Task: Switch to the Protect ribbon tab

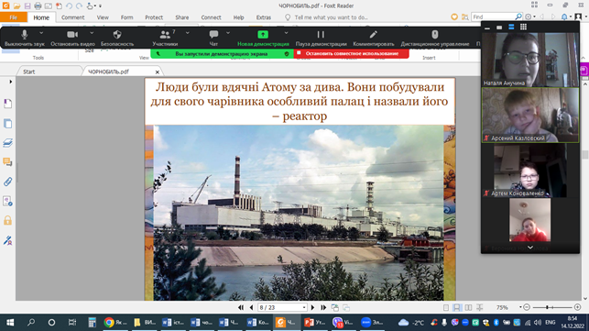Action: point(154,17)
